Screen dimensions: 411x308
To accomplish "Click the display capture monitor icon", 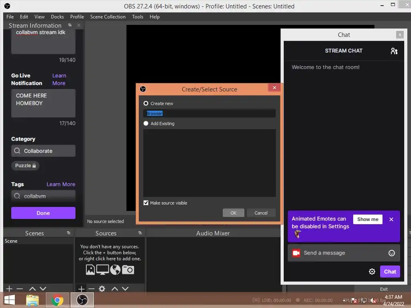I will click(x=102, y=270).
